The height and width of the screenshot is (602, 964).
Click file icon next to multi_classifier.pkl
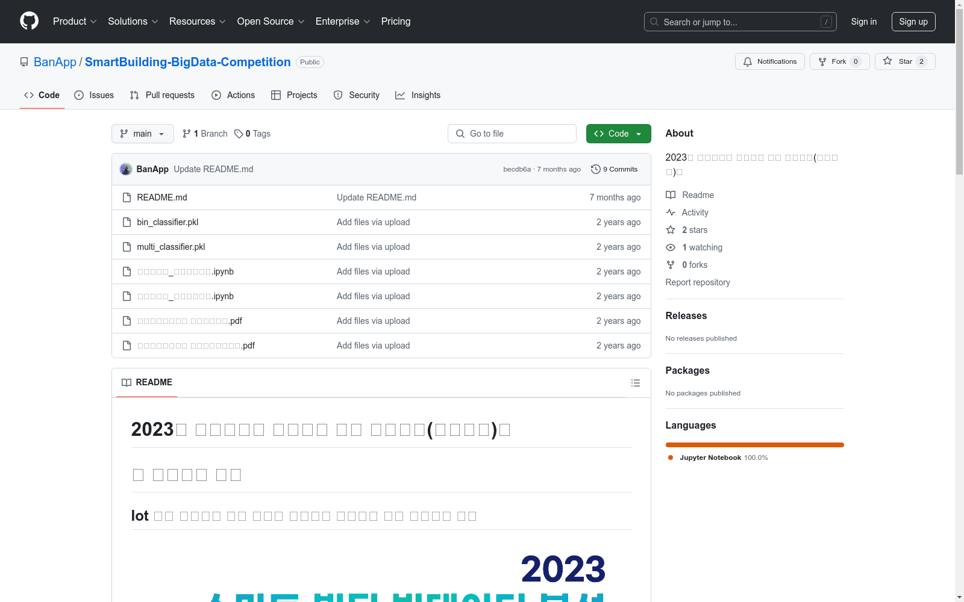pyautogui.click(x=127, y=247)
